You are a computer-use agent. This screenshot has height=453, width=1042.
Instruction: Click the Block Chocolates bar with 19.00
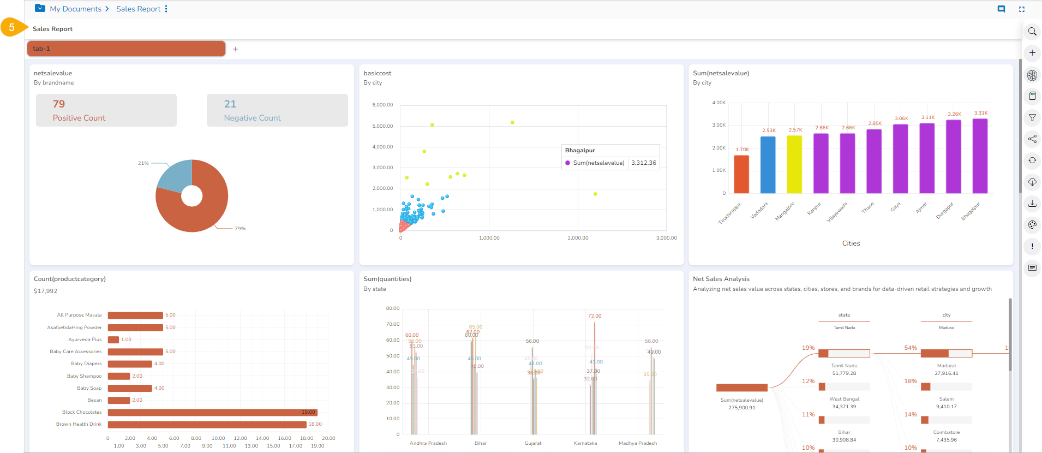213,412
